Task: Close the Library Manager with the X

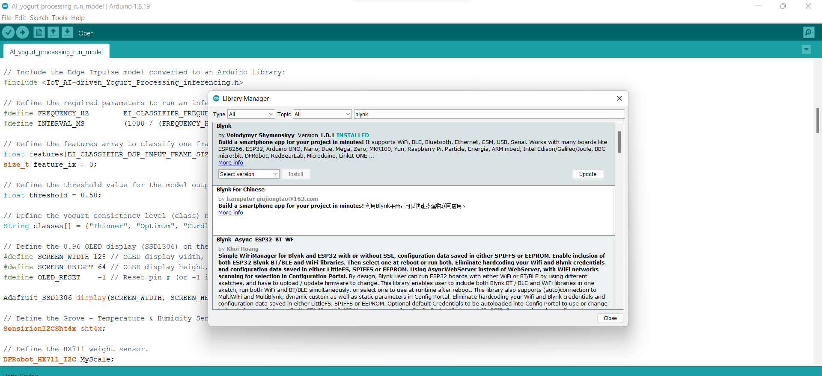Action: click(619, 98)
